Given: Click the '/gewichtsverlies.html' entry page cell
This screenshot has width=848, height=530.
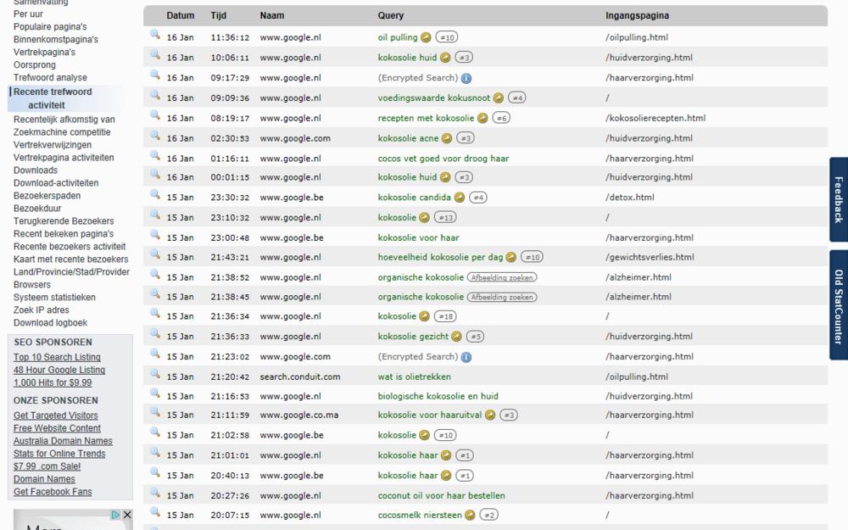Looking at the screenshot, I should point(650,258).
